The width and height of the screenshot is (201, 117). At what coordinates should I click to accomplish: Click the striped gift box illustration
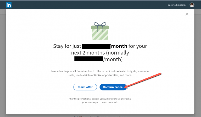100,33
